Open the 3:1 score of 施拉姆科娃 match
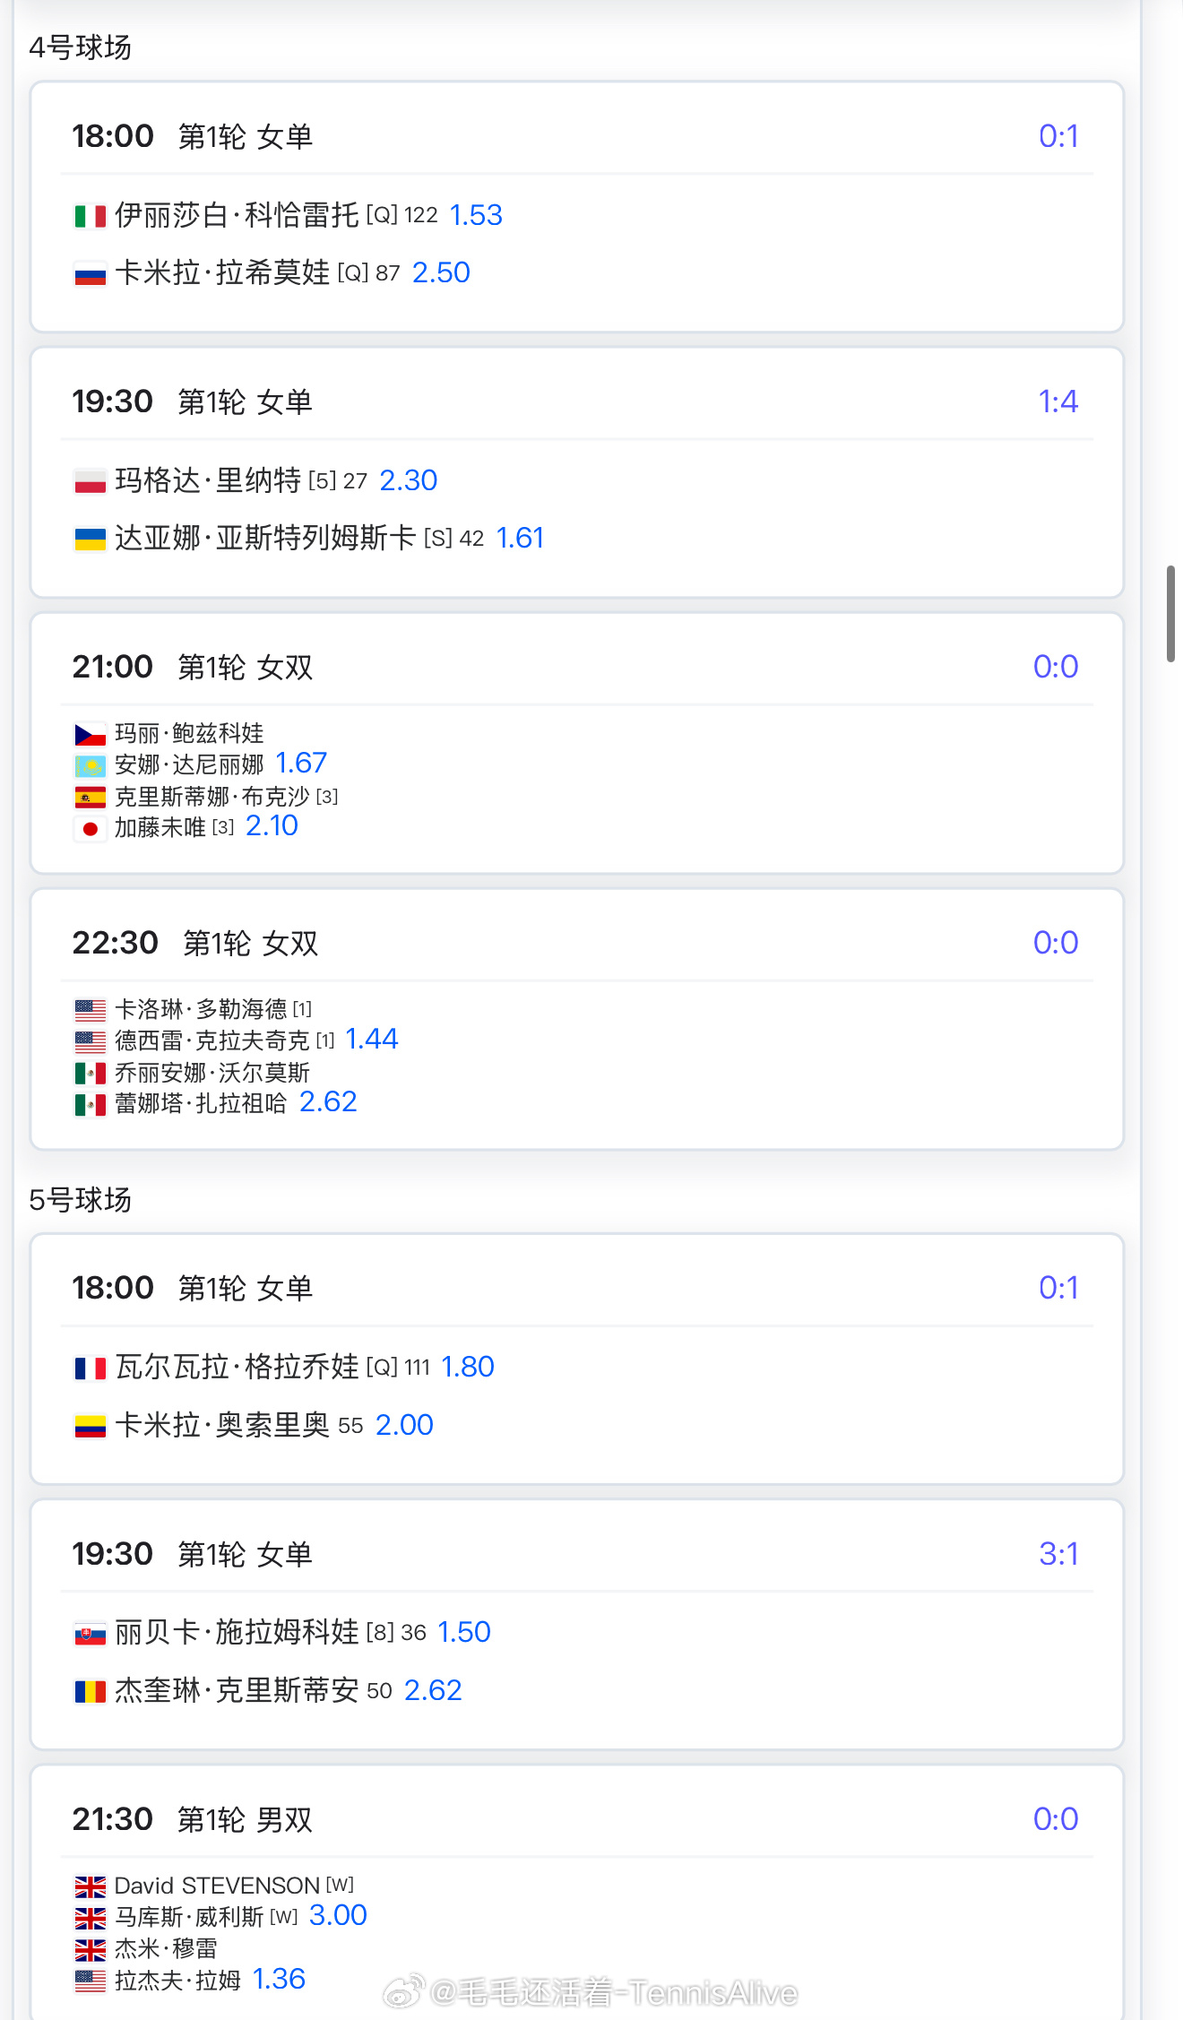The image size is (1183, 2020). coord(1058,1554)
